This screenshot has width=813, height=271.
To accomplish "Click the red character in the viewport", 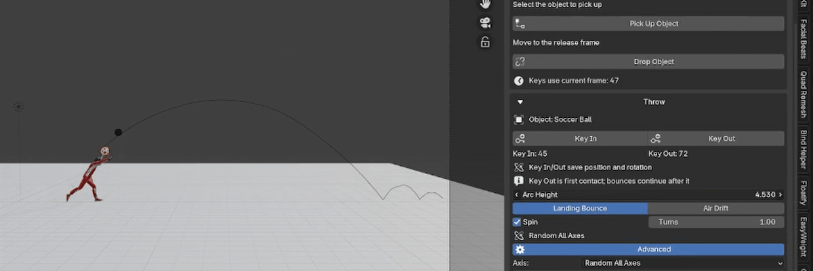I will tap(89, 178).
